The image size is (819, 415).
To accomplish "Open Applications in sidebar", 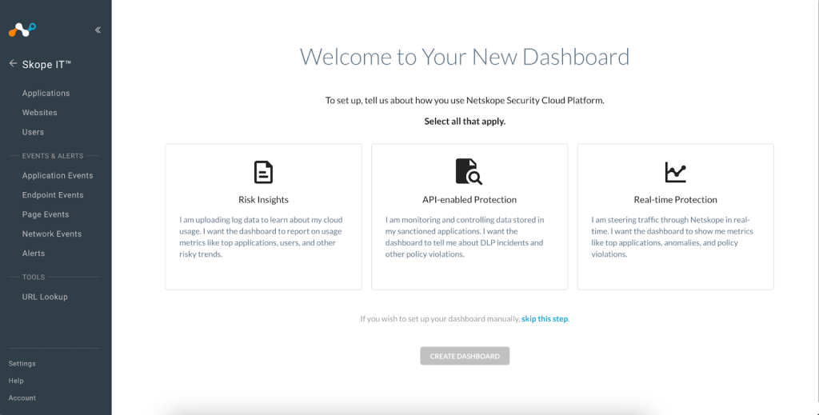I will click(46, 93).
